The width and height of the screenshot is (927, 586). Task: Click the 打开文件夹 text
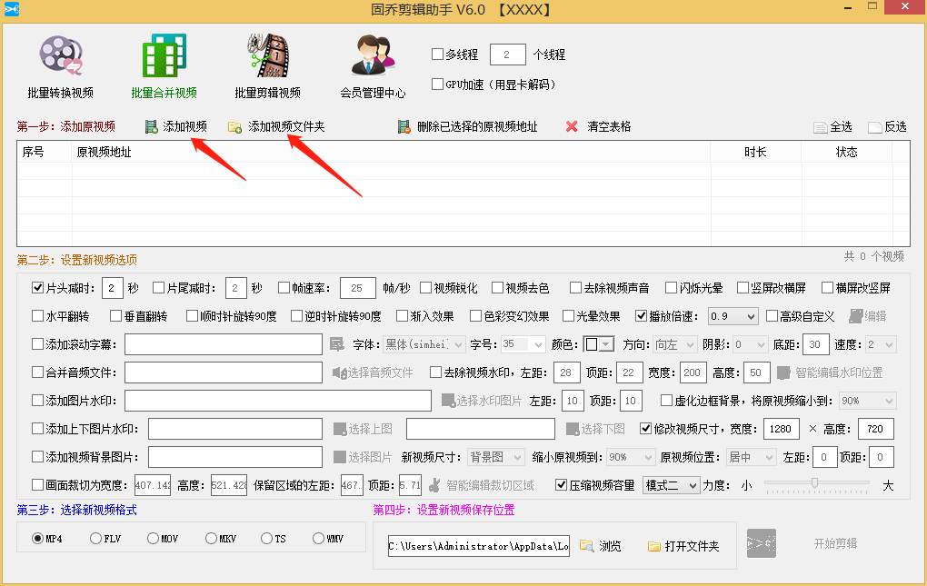point(693,546)
